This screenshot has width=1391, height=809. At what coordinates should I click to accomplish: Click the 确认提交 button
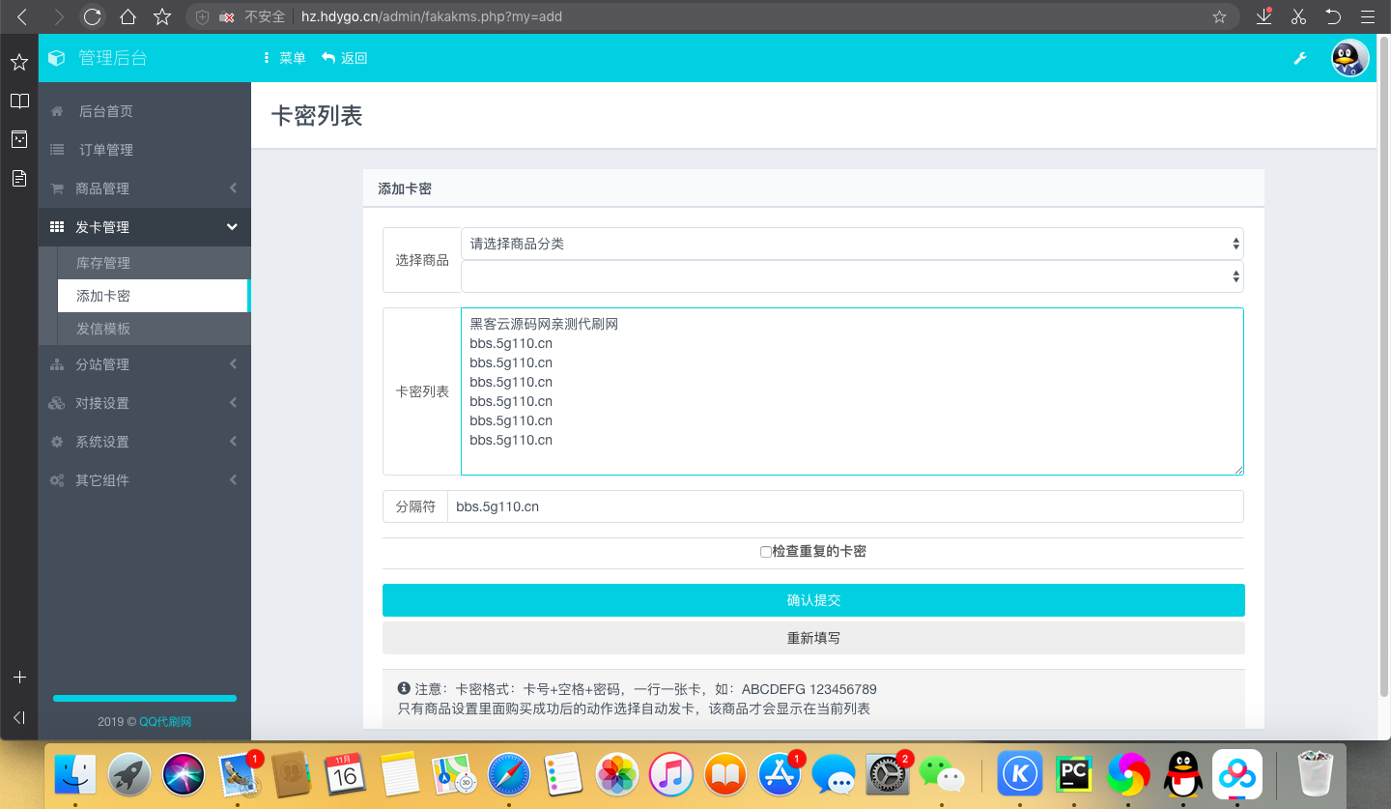point(813,600)
